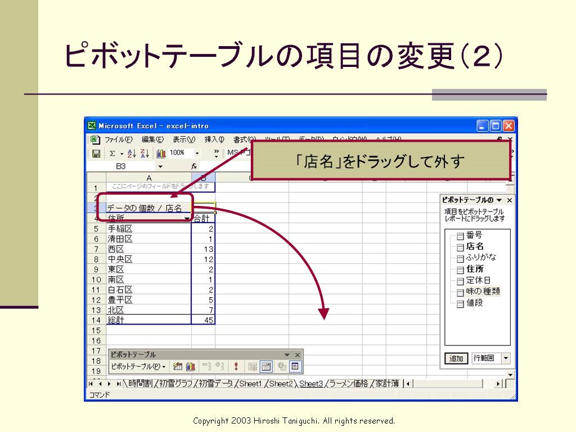Switch to the 初雪データ sheet tab
576x432 pixels.
(x=216, y=384)
